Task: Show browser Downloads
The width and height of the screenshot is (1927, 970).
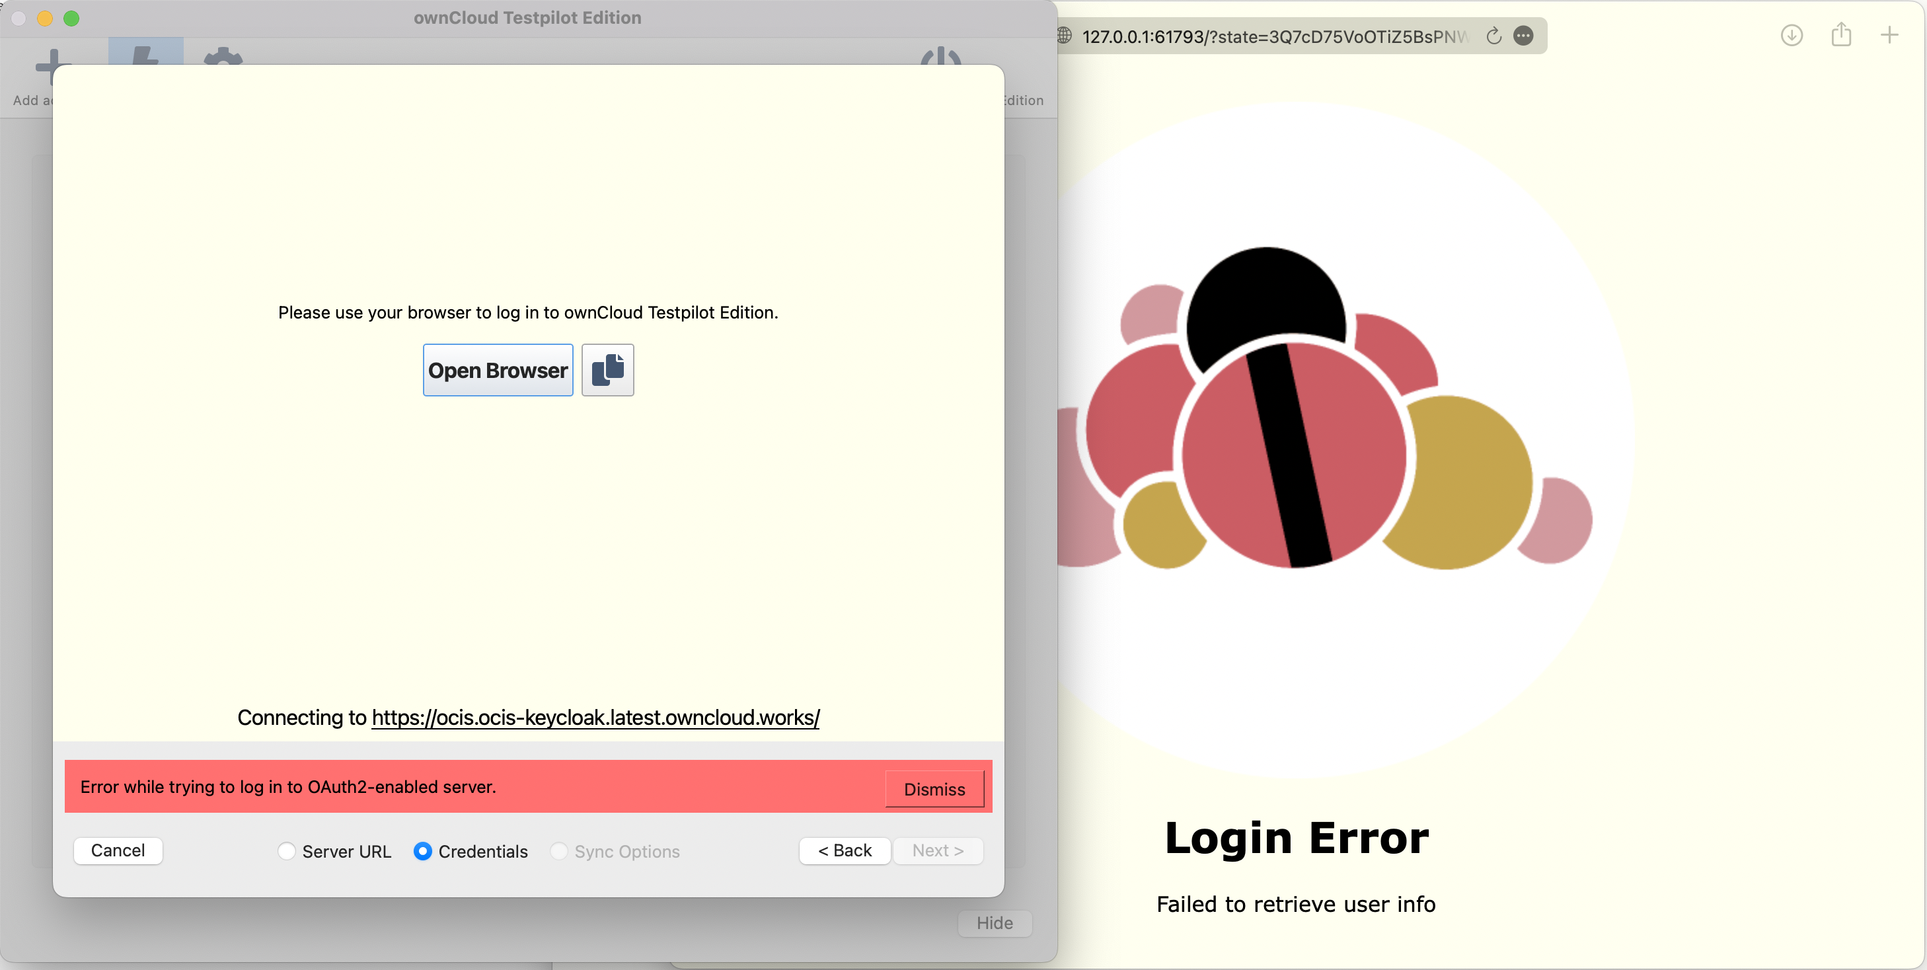Action: click(x=1792, y=35)
